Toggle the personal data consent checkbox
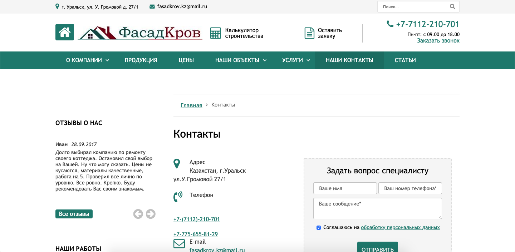515x252 pixels. point(319,228)
